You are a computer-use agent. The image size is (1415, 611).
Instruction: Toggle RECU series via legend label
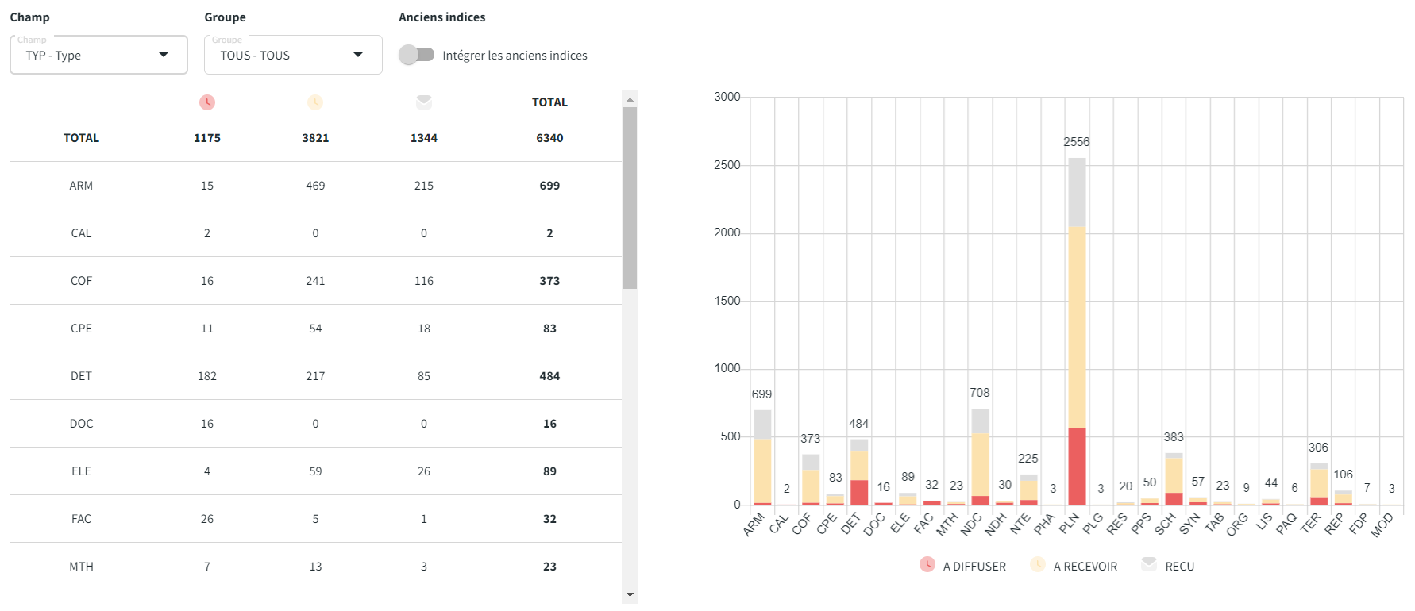[x=1179, y=567]
